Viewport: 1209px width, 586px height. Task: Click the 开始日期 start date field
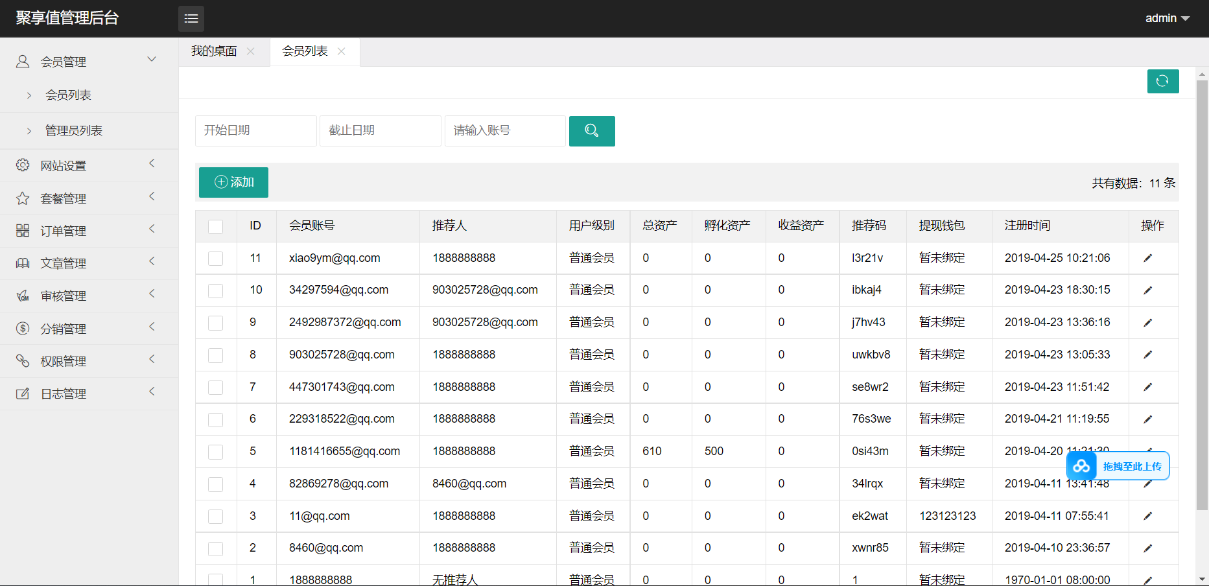coord(256,131)
